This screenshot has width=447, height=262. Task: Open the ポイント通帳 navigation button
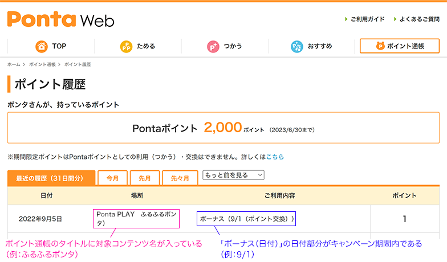(399, 46)
